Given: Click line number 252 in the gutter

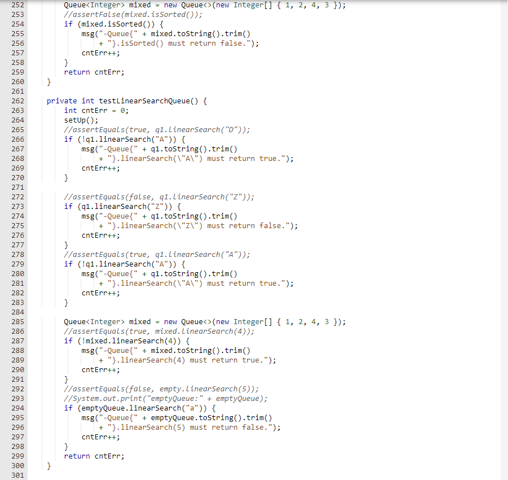Looking at the screenshot, I should [17, 5].
